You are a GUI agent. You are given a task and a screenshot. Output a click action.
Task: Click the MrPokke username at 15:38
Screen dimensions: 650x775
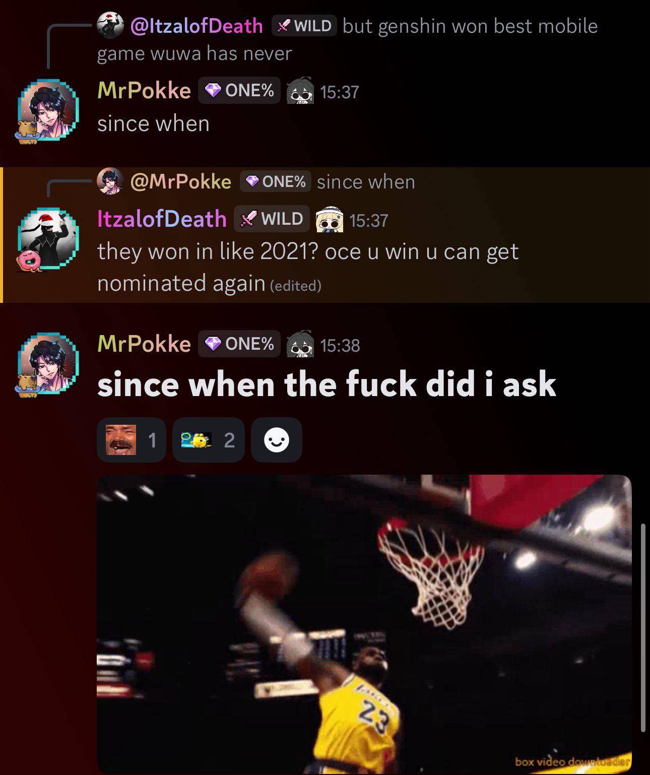144,344
